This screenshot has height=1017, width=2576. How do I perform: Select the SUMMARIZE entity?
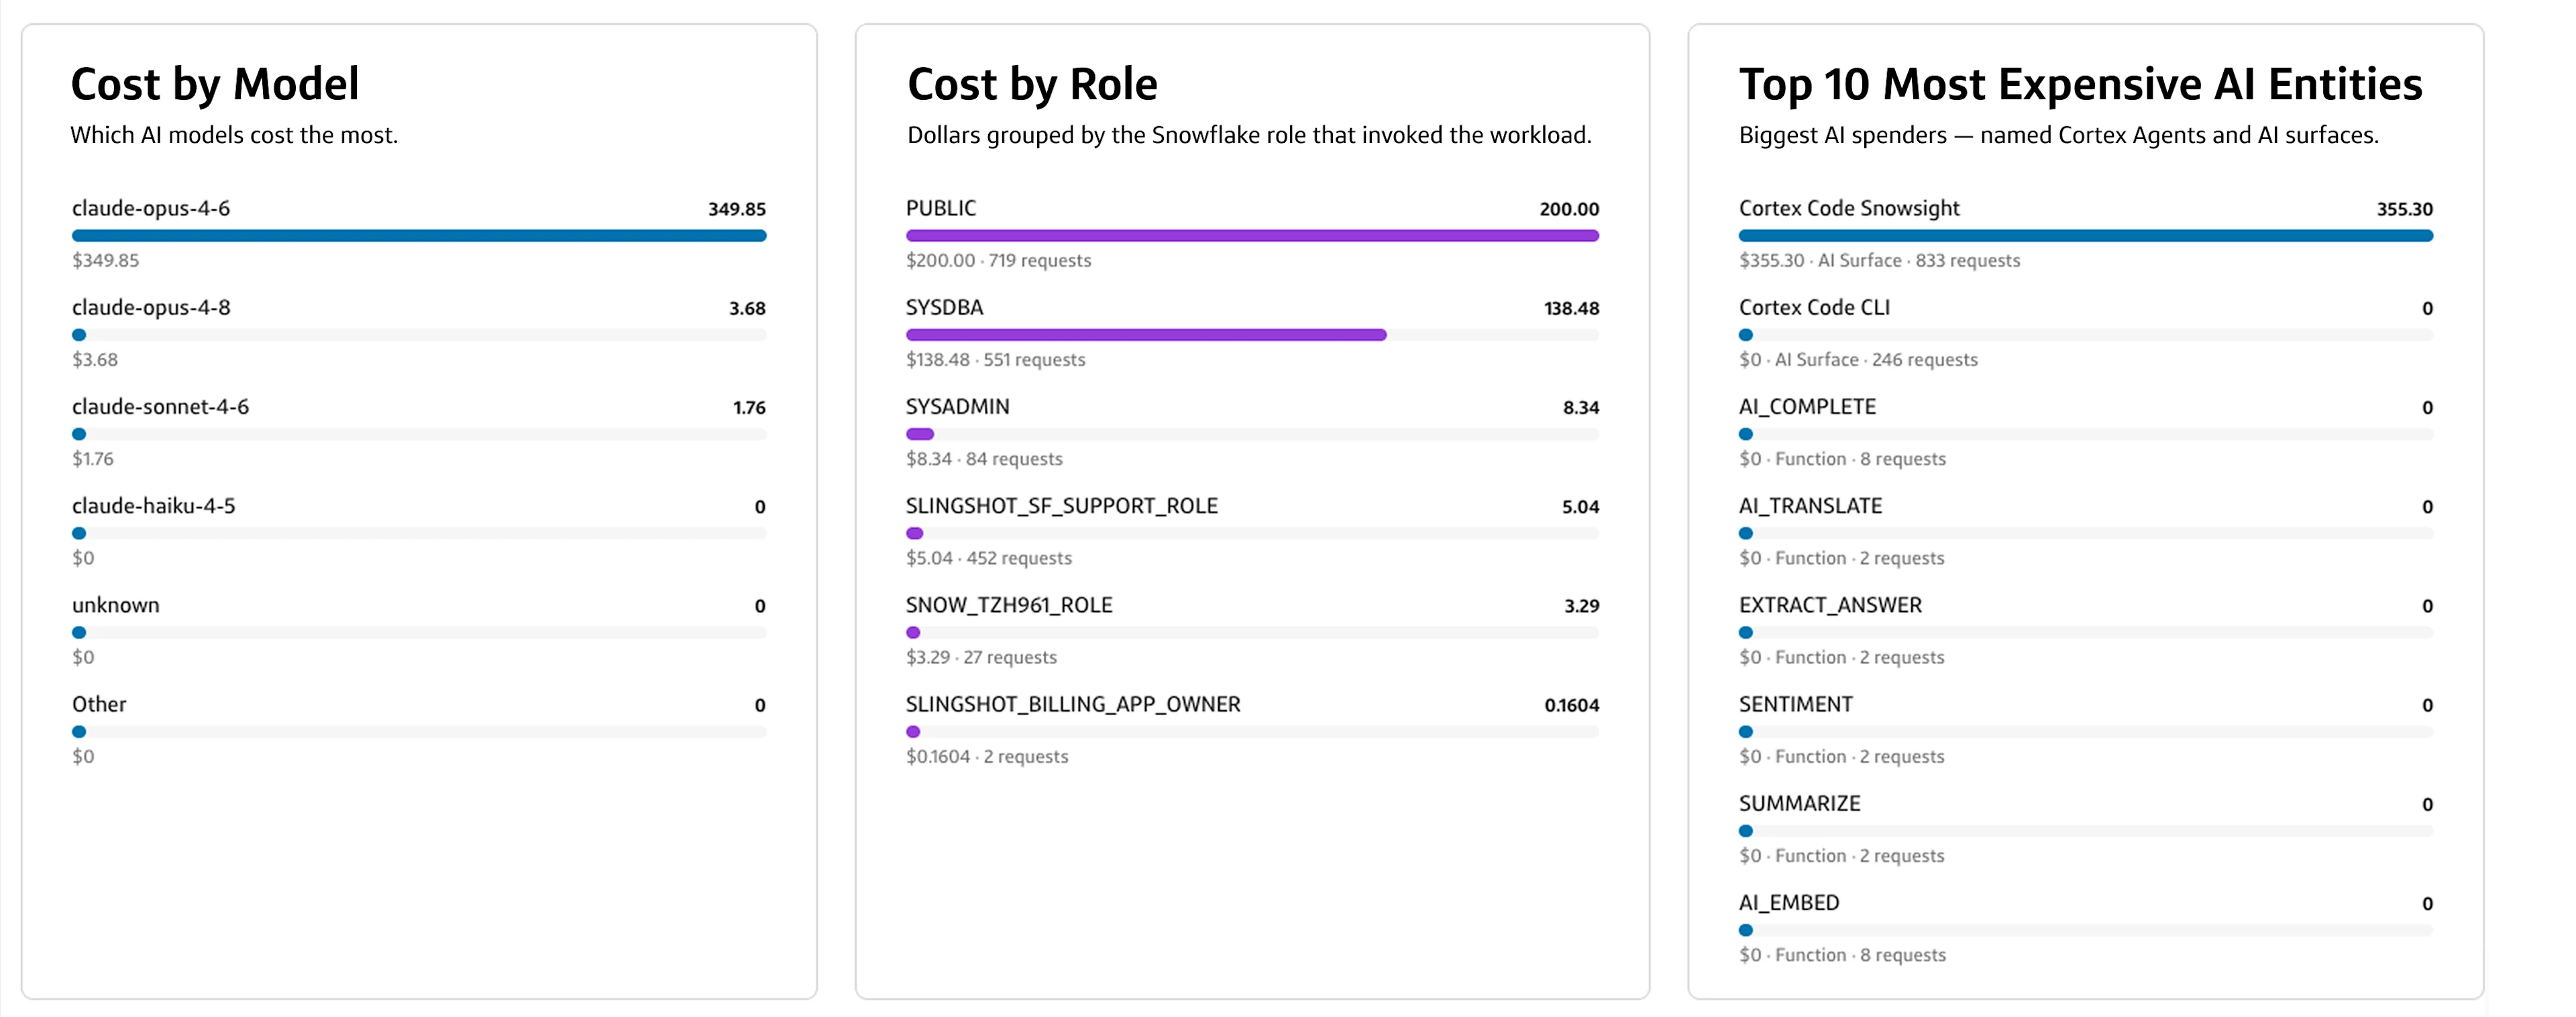(1800, 803)
